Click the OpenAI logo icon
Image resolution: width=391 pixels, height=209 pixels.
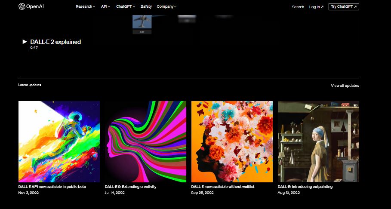point(22,6)
